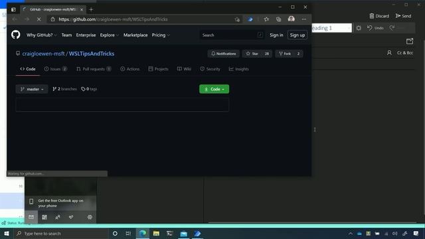Open Outlook settings gear in sidebar

tap(90, 217)
